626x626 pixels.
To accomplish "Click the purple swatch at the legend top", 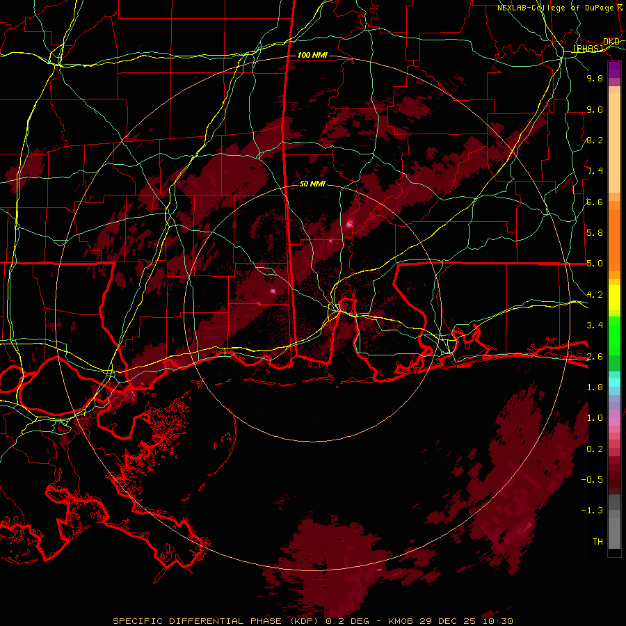I will (x=614, y=70).
